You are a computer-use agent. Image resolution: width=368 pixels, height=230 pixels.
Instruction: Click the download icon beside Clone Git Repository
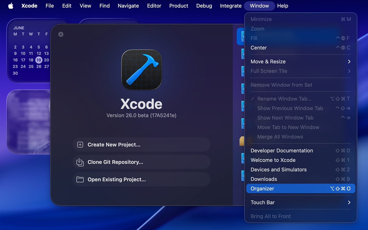click(80, 162)
